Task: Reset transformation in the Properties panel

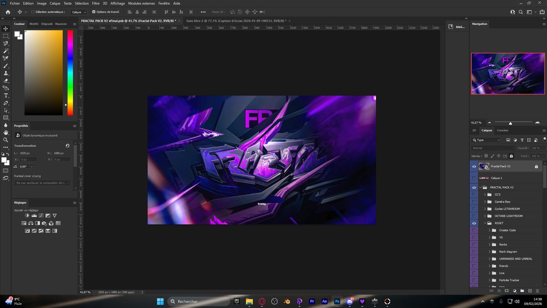Action: 67,146
